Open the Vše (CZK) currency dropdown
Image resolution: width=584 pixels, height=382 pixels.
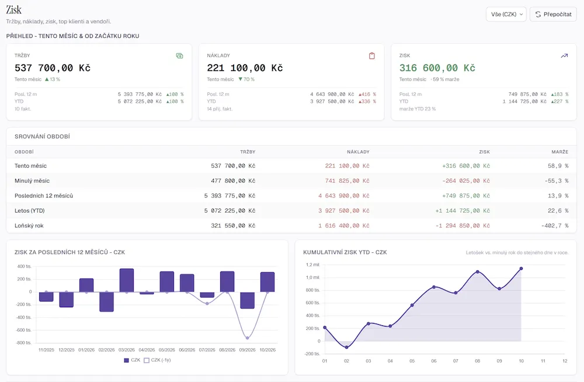(x=506, y=14)
